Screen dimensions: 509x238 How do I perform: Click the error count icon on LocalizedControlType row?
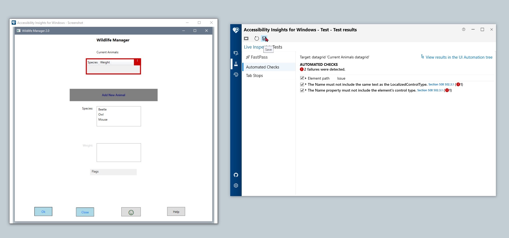pos(458,84)
